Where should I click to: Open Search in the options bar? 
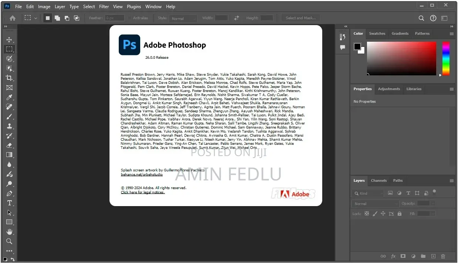(x=421, y=18)
